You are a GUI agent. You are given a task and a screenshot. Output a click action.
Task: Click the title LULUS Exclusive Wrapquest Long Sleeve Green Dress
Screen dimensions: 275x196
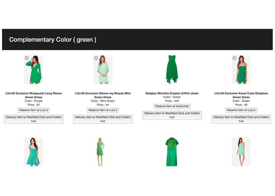point(34,95)
